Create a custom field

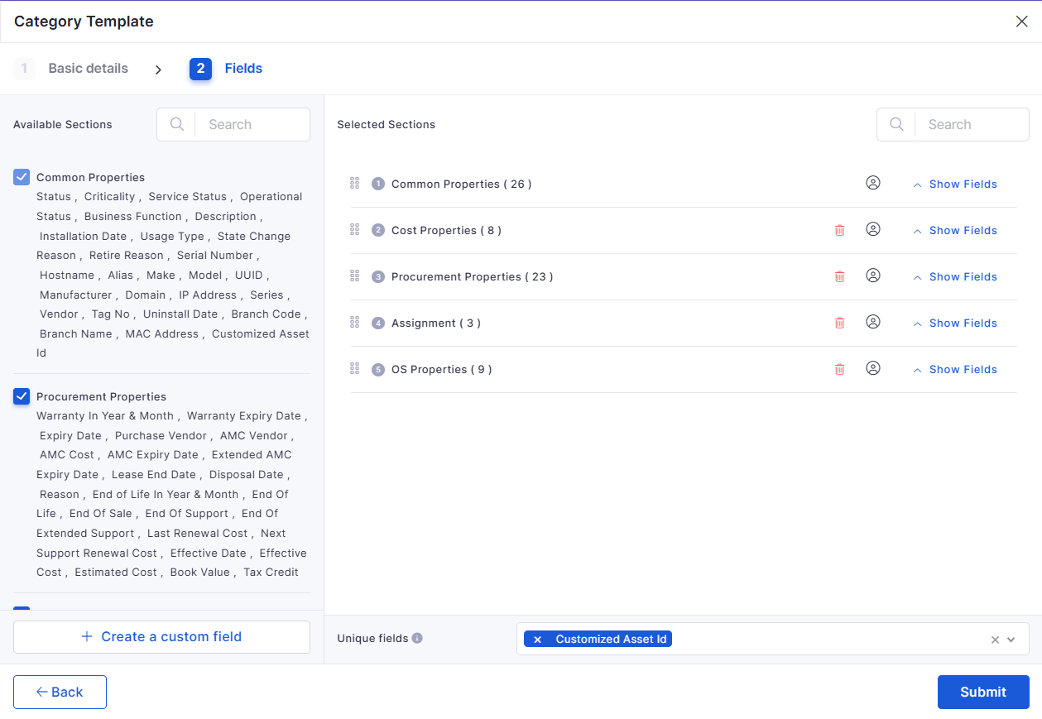(x=161, y=636)
